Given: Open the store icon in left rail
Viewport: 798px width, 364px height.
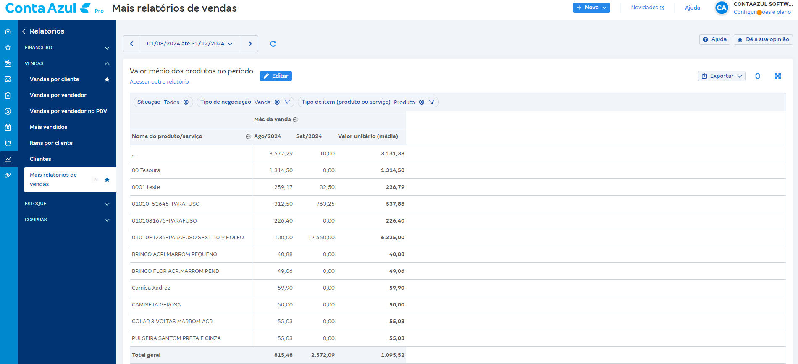Looking at the screenshot, I should 8,79.
